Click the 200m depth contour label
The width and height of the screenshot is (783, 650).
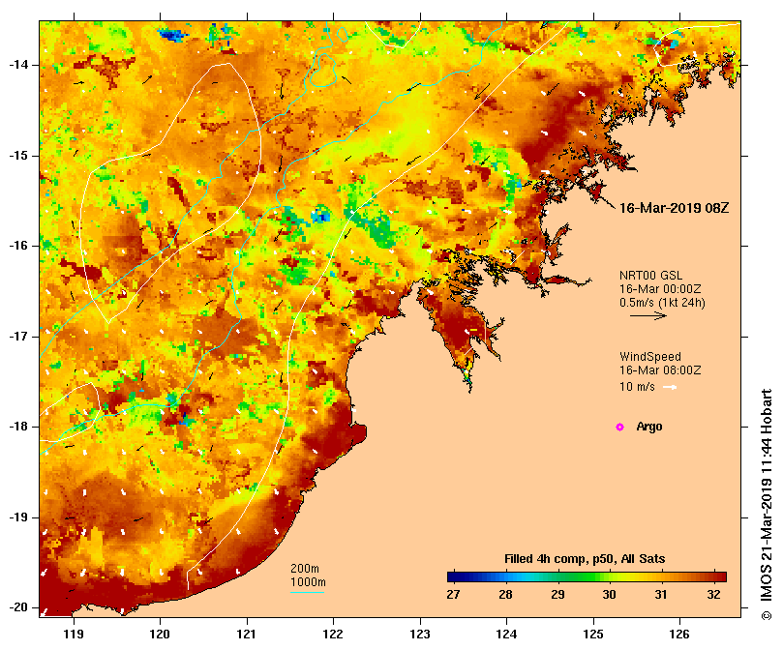(305, 569)
